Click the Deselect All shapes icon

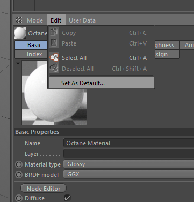(x=54, y=68)
